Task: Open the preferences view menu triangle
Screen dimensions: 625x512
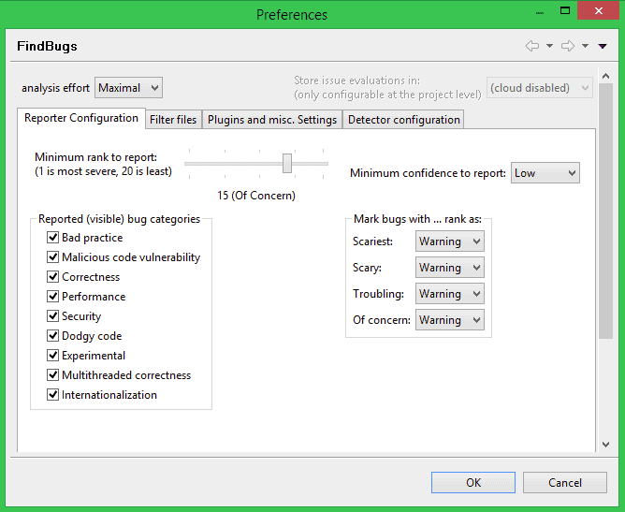Action: (603, 46)
